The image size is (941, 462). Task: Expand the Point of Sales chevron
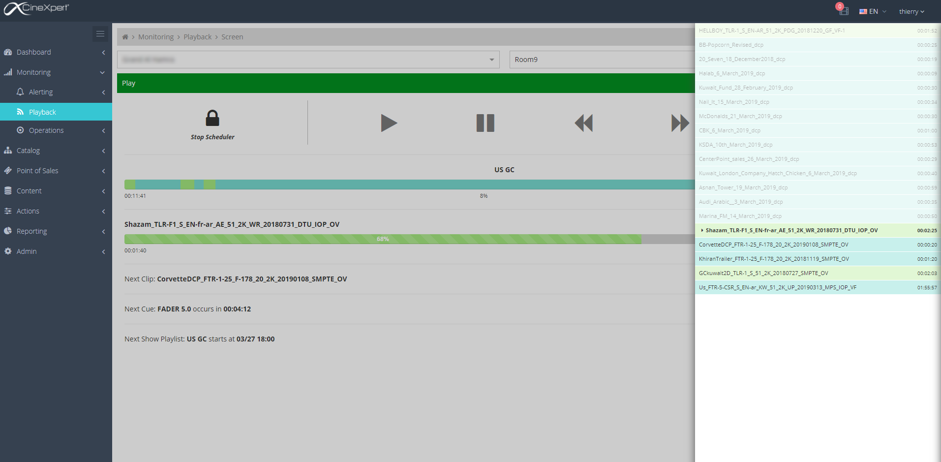103,171
